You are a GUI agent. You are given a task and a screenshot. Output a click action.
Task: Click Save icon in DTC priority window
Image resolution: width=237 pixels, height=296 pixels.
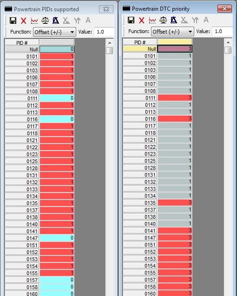(x=131, y=20)
